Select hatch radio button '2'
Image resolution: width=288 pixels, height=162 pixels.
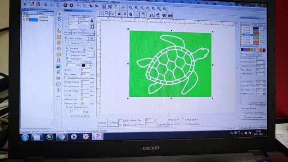tap(82, 43)
